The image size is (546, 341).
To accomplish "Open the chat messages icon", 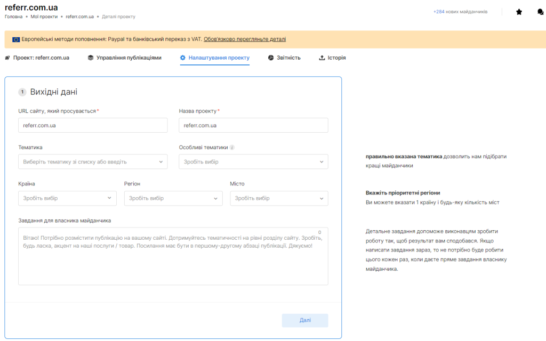I will (540, 12).
